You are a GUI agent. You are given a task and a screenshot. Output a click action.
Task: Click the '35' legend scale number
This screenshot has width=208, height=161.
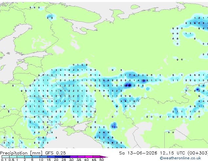pyautogui.click(x=79, y=160)
